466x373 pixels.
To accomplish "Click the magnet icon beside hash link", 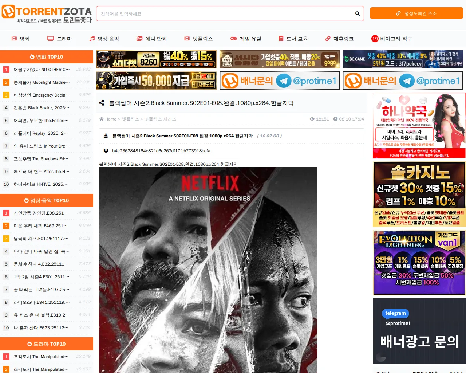I will (x=106, y=150).
